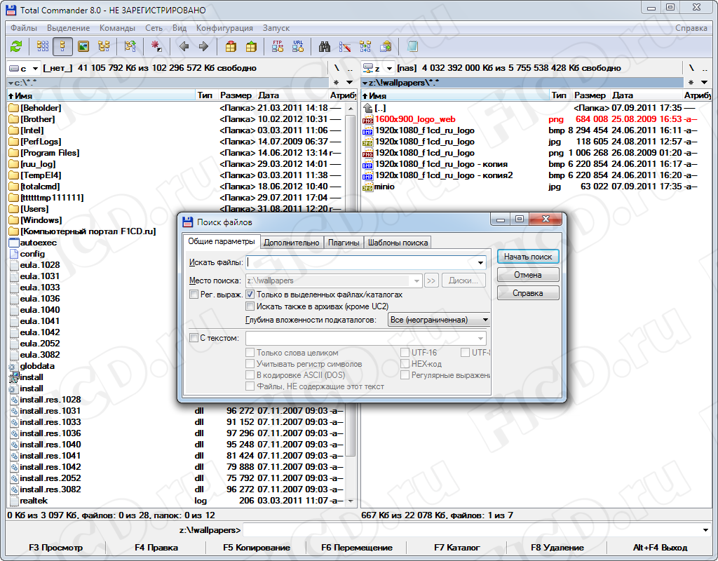The image size is (718, 561).
Task: Switch to Плагины tab
Action: (344, 243)
